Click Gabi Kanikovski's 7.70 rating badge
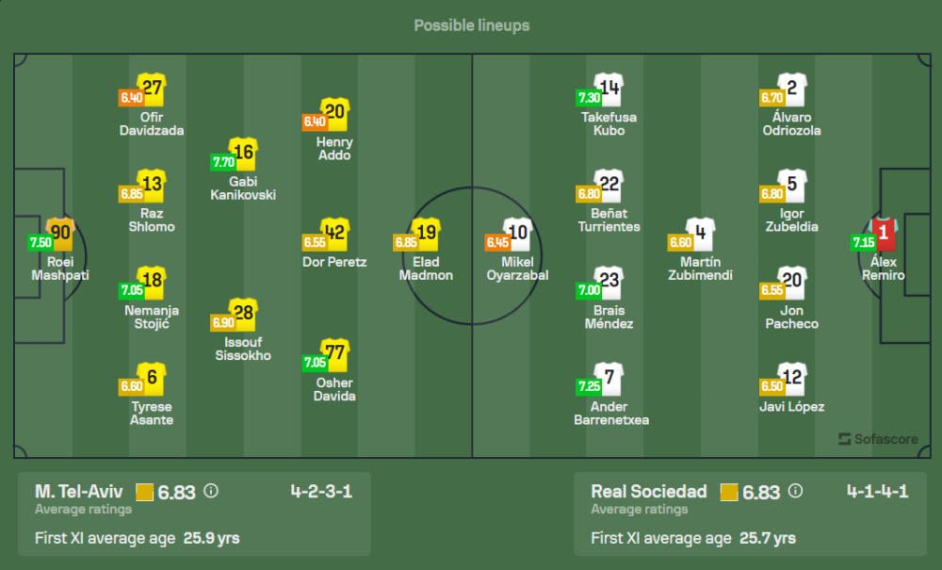Screen dimensions: 942x570 [222, 162]
